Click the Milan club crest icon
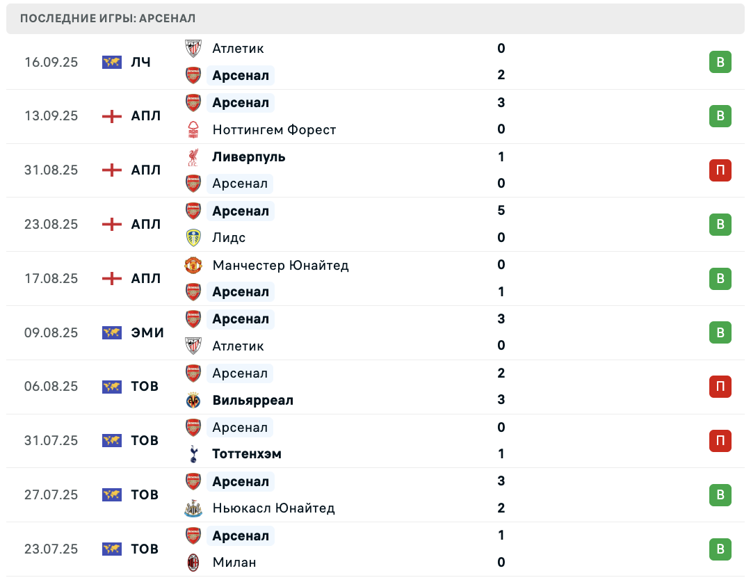Viewport: 751px width, 580px height. 193,563
